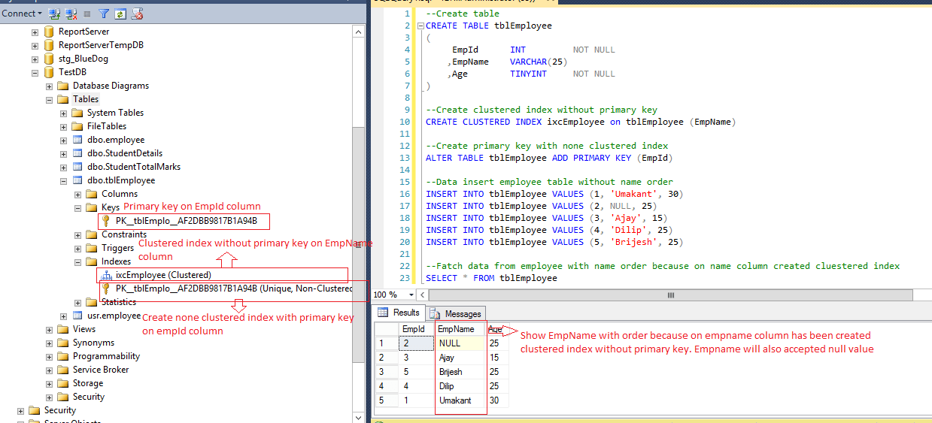Screen dimensions: 932x423
Task: Select the ReportServerTempDB tree label
Action: [x=101, y=45]
